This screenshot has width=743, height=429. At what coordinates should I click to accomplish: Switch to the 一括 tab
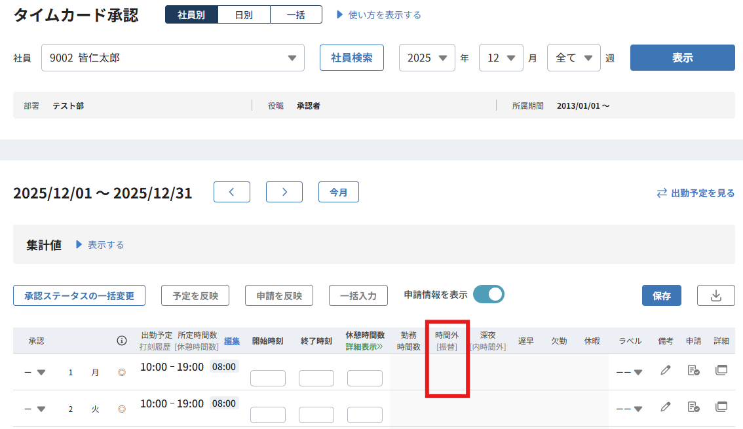tap(295, 14)
